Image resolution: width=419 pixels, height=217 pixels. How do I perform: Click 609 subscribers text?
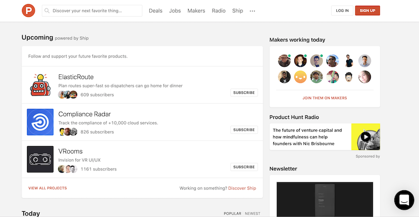(97, 95)
